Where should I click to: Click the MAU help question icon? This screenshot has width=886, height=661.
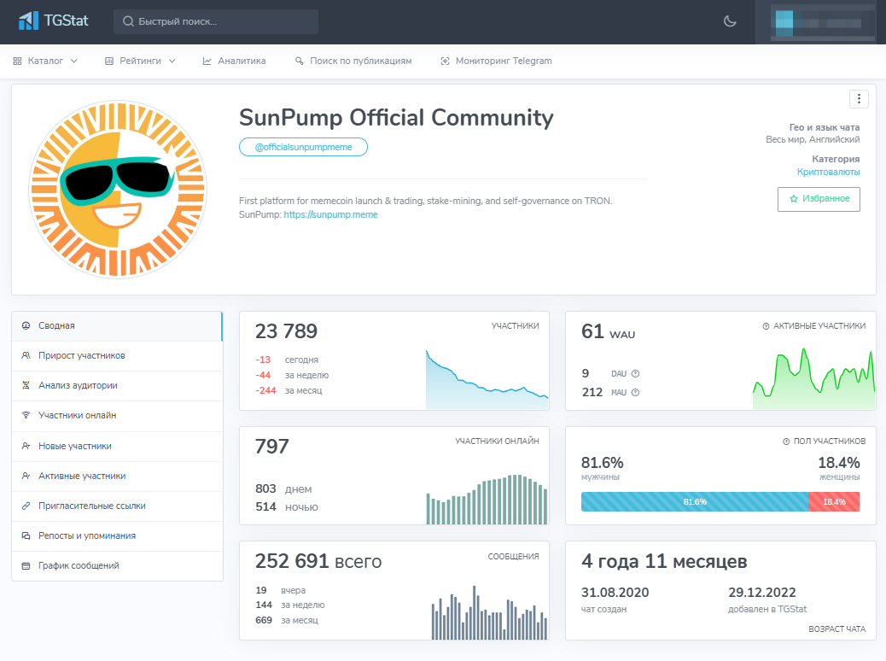pyautogui.click(x=635, y=393)
